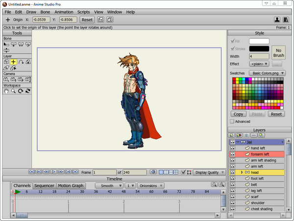The image size is (294, 221).
Task: Switch to the Motion Graph tab
Action: pyautogui.click(x=72, y=186)
